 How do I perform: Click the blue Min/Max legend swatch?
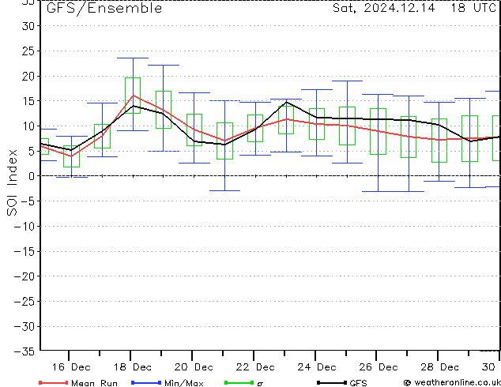(146, 382)
